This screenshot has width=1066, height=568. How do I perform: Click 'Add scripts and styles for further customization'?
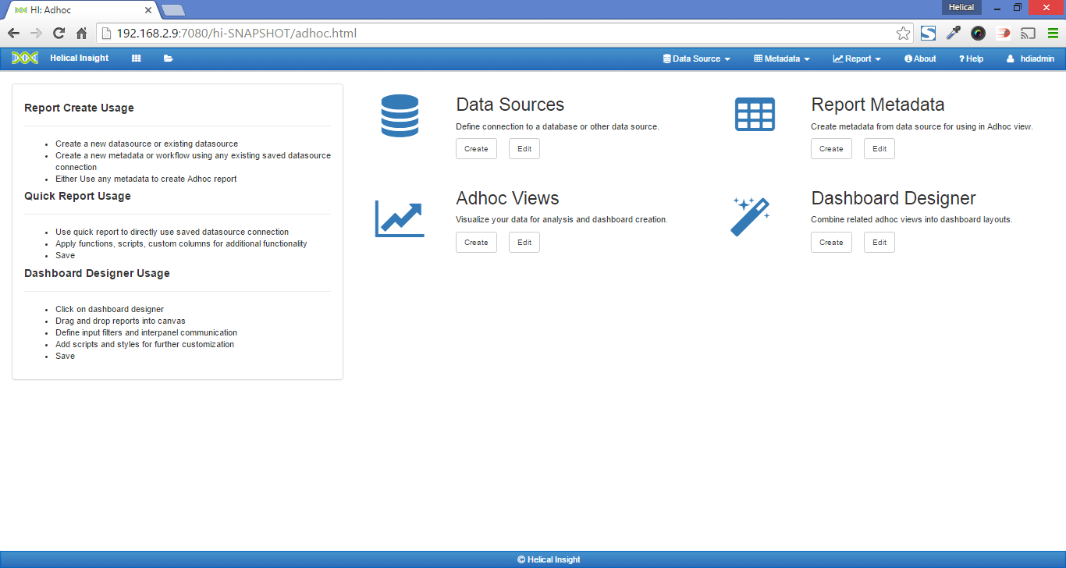pos(144,344)
